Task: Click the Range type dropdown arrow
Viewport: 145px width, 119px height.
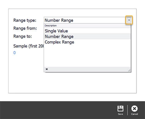Action: point(129,20)
